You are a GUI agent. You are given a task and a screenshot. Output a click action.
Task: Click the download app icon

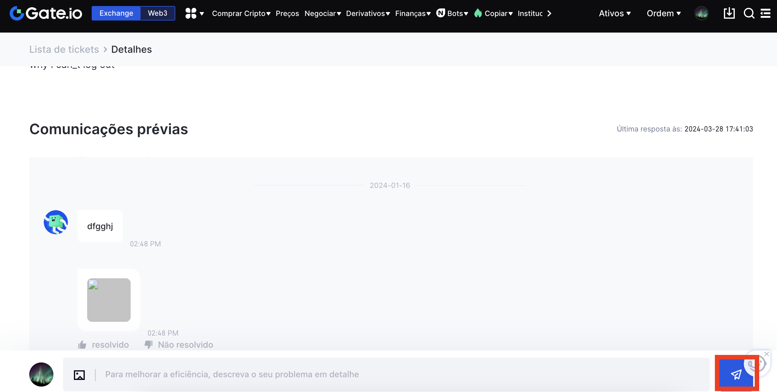729,13
